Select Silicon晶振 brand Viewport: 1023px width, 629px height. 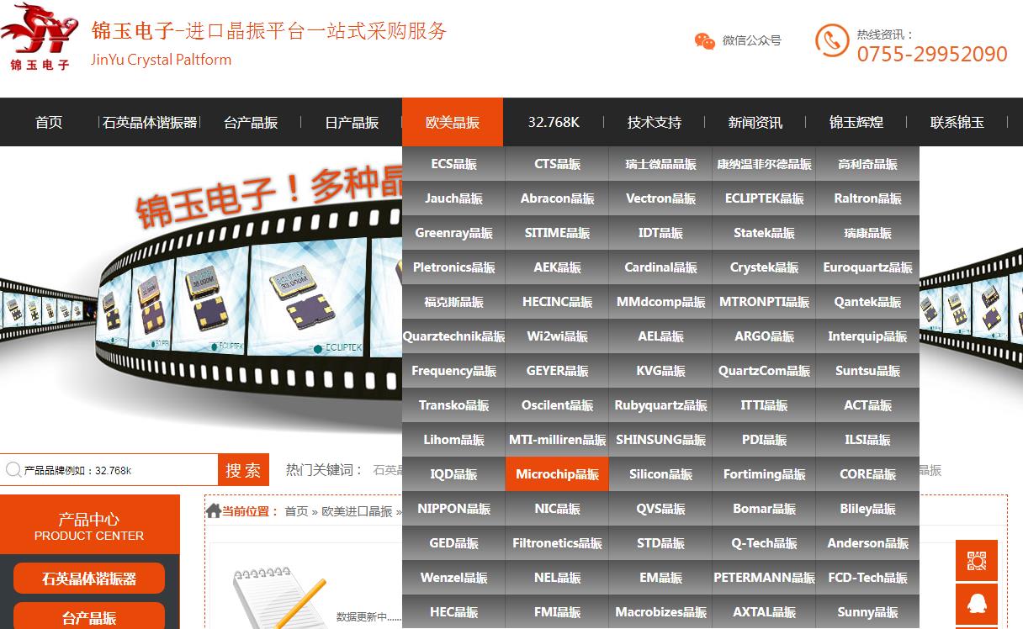click(660, 474)
